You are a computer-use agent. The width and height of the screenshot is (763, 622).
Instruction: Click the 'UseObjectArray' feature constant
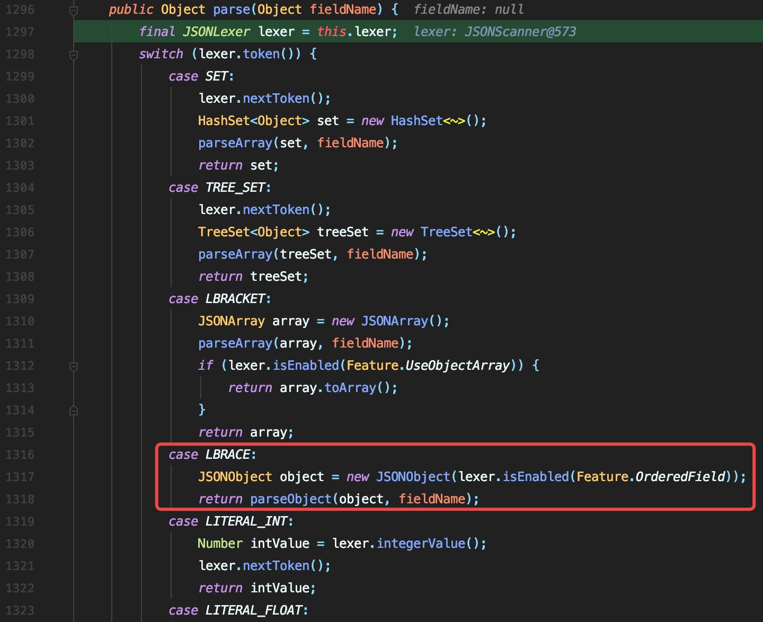pyautogui.click(x=457, y=366)
